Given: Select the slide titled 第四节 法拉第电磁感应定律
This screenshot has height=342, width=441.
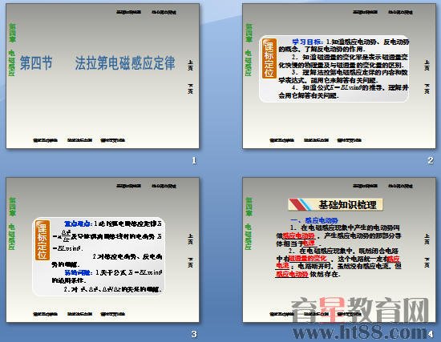Looking at the screenshot, I should pyautogui.click(x=103, y=76).
